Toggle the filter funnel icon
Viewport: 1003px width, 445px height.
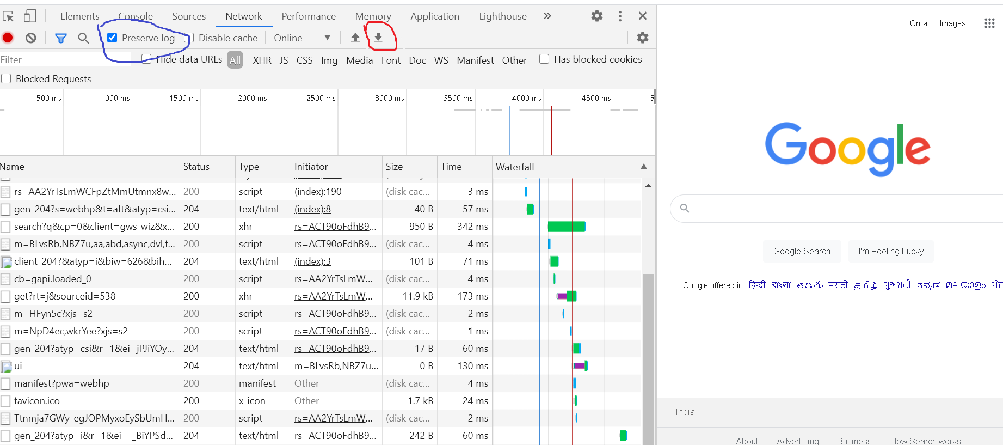click(x=61, y=38)
